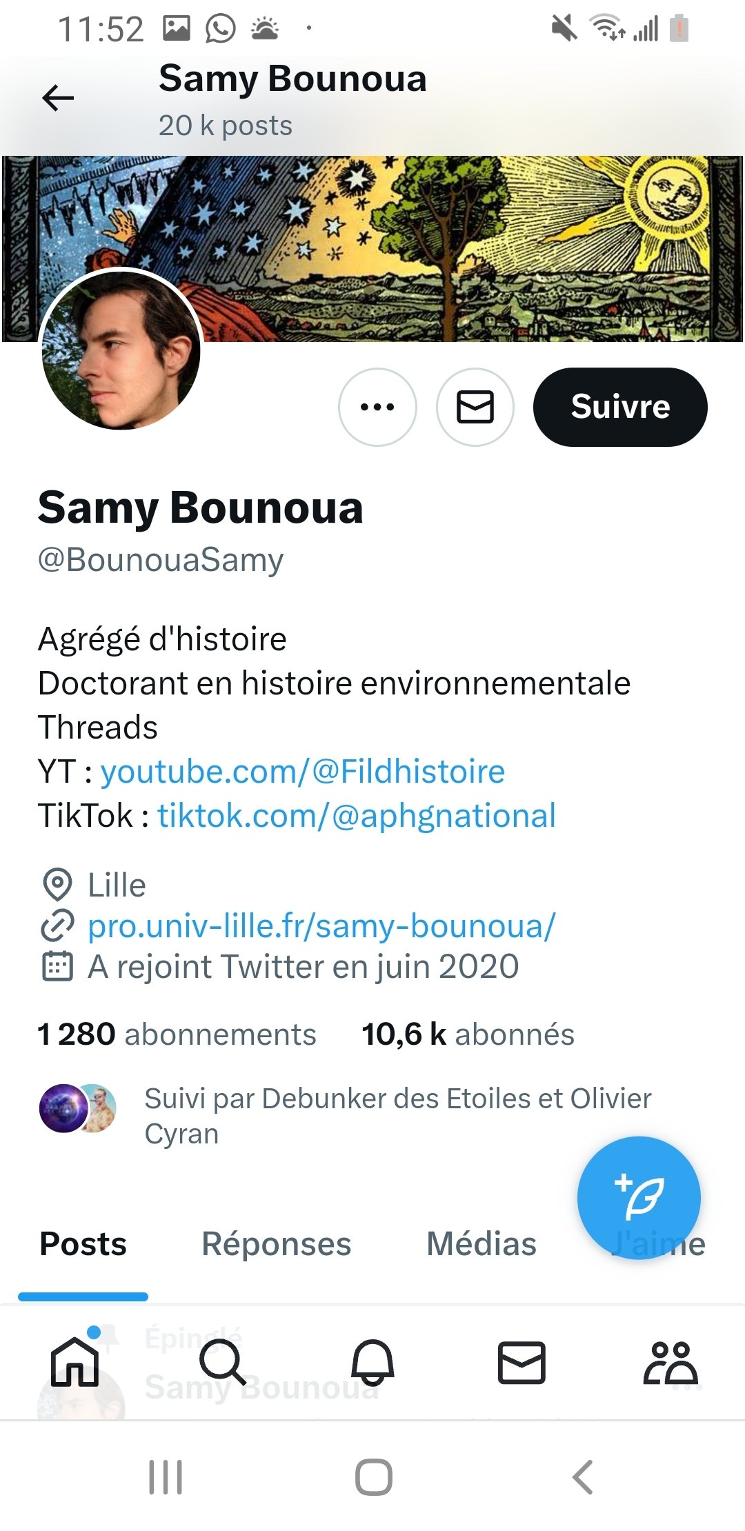Open Communities people icon in bottom bar
Screen dimensions: 745x1531
[x=670, y=1362]
